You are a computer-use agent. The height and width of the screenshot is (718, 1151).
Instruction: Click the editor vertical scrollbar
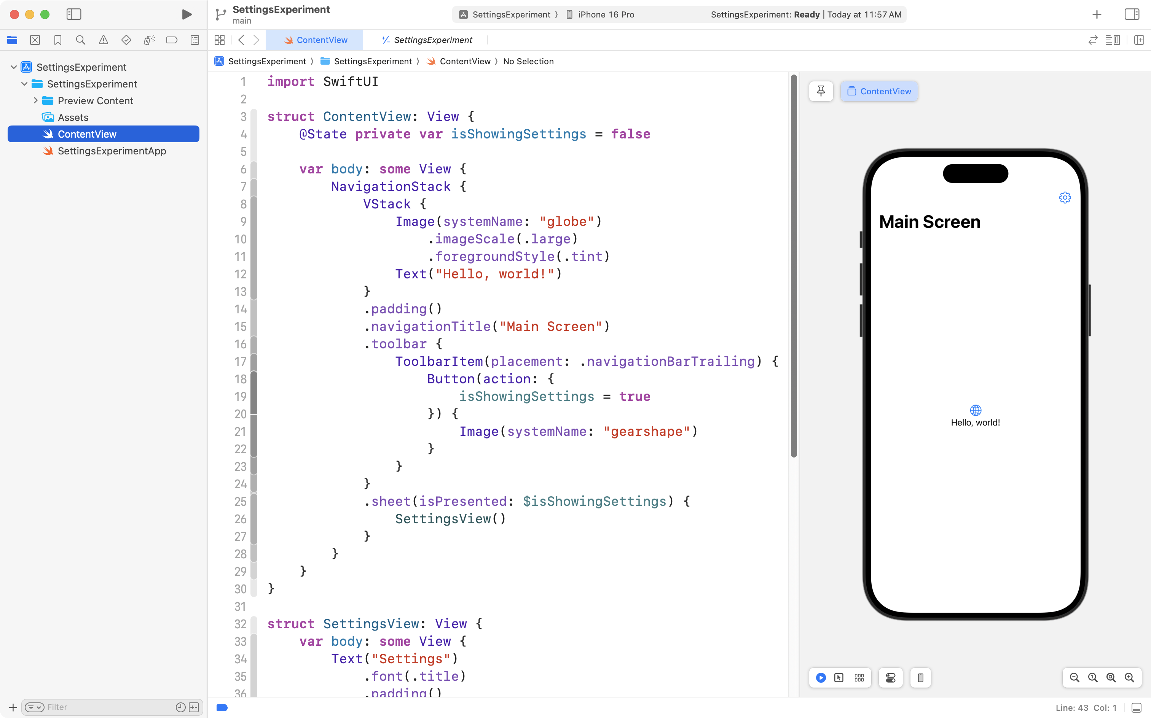(793, 266)
